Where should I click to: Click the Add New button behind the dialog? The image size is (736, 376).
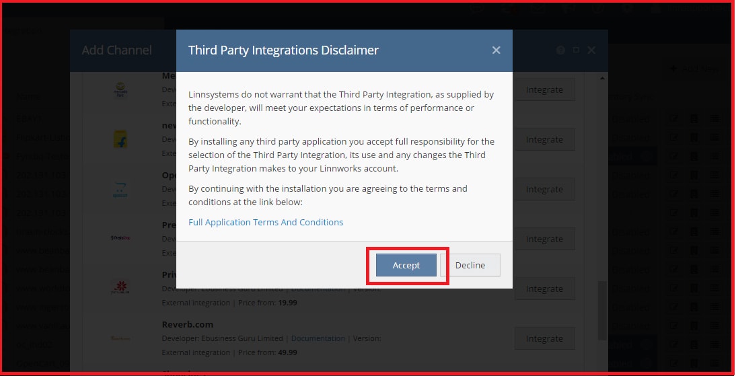click(694, 69)
